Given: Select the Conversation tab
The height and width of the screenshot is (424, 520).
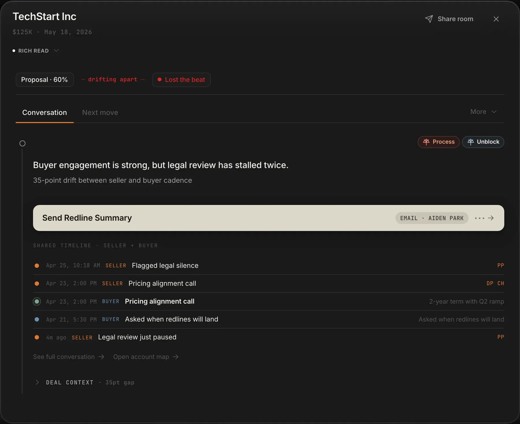Looking at the screenshot, I should (44, 113).
